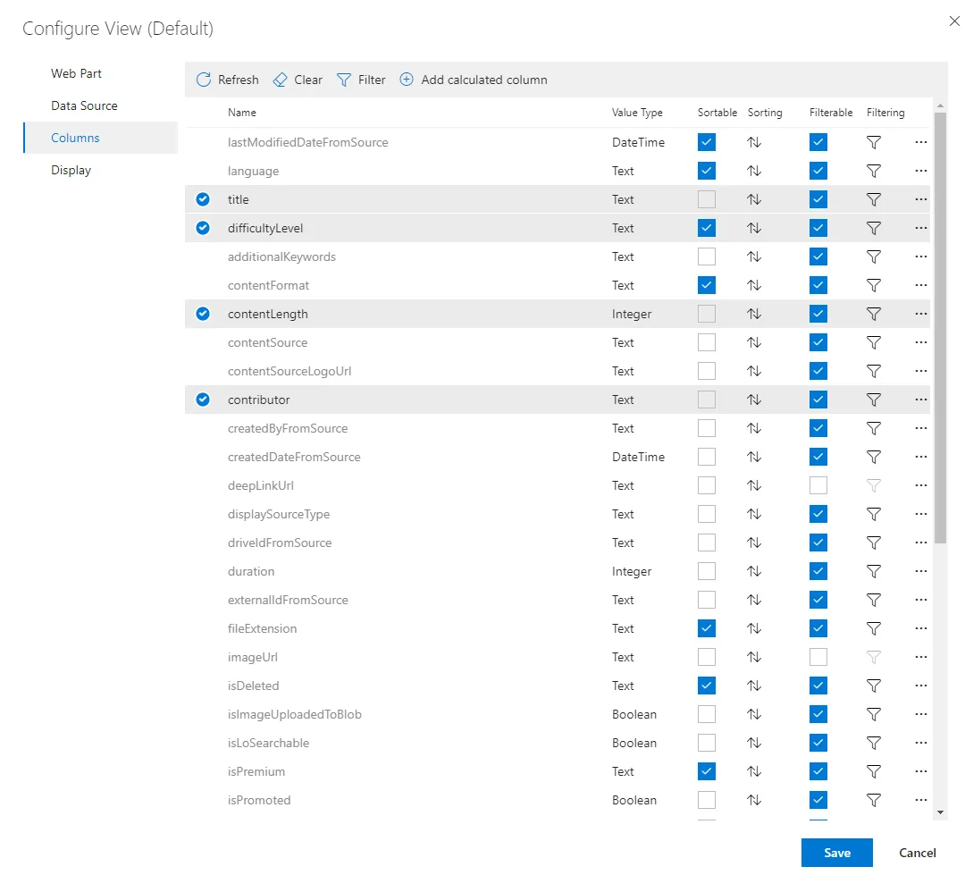Cancel the configuration changes
The width and height of the screenshot is (965, 875).
click(917, 853)
